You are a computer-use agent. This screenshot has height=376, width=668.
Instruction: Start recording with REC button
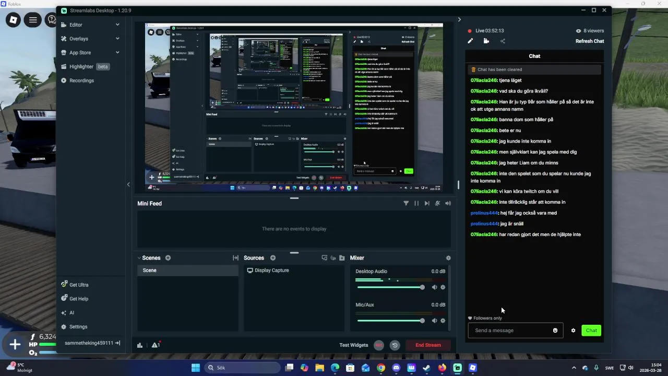[x=379, y=345]
